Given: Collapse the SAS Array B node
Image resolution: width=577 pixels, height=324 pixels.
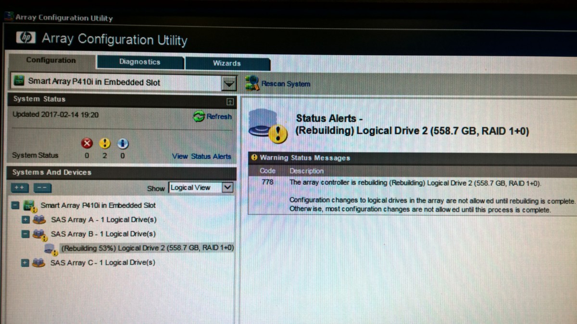Looking at the screenshot, I should (x=25, y=234).
